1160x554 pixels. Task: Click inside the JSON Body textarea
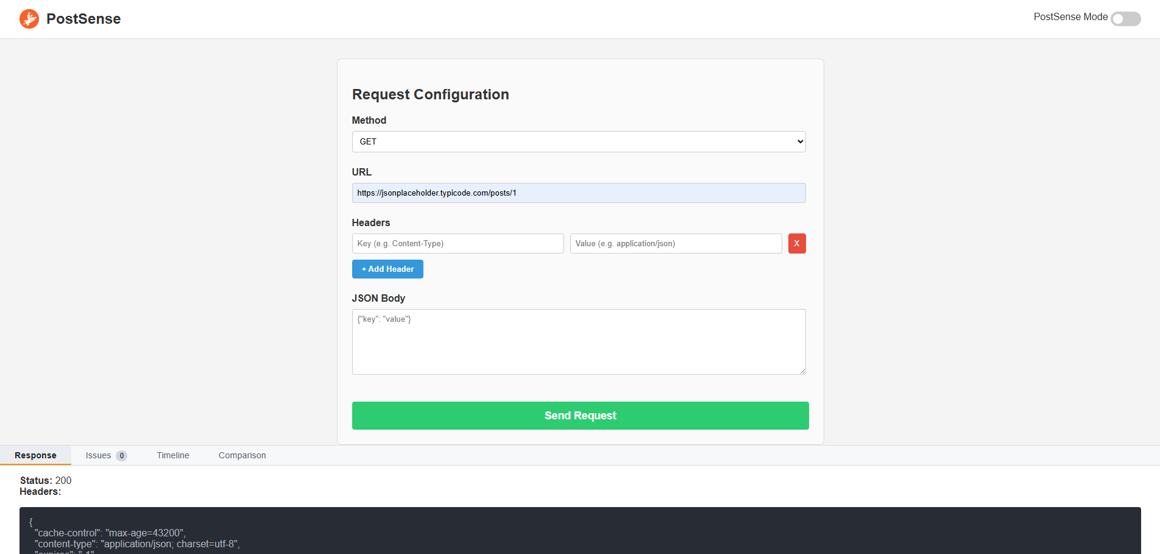578,341
